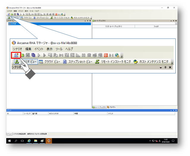190x156 pixels.
Task: Click ホスト/シナリオ column header in events table
Action: coord(61,114)
